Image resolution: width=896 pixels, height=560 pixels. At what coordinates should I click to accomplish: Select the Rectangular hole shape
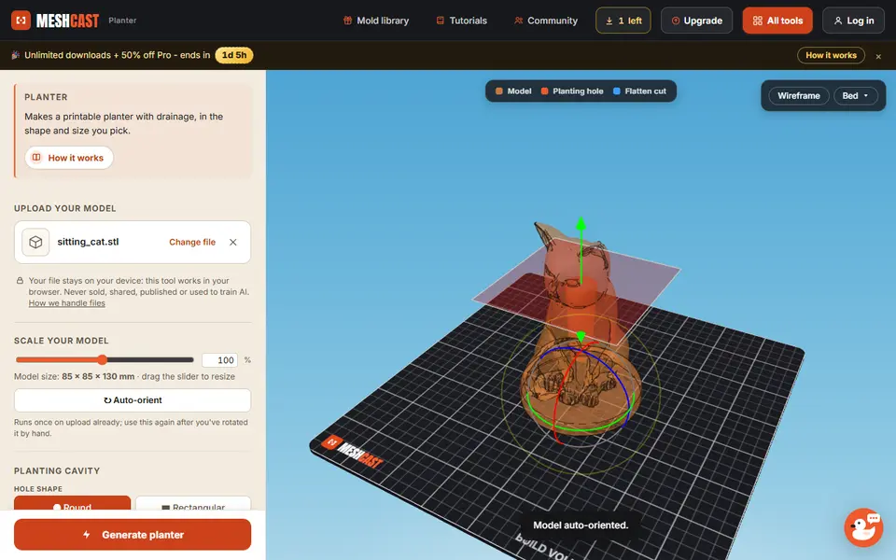pos(193,504)
